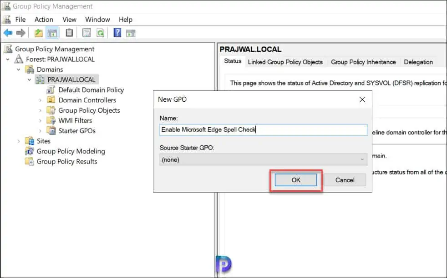Click the Group Policy Management root node icon
Image resolution: width=447 pixels, height=278 pixels.
(8, 49)
